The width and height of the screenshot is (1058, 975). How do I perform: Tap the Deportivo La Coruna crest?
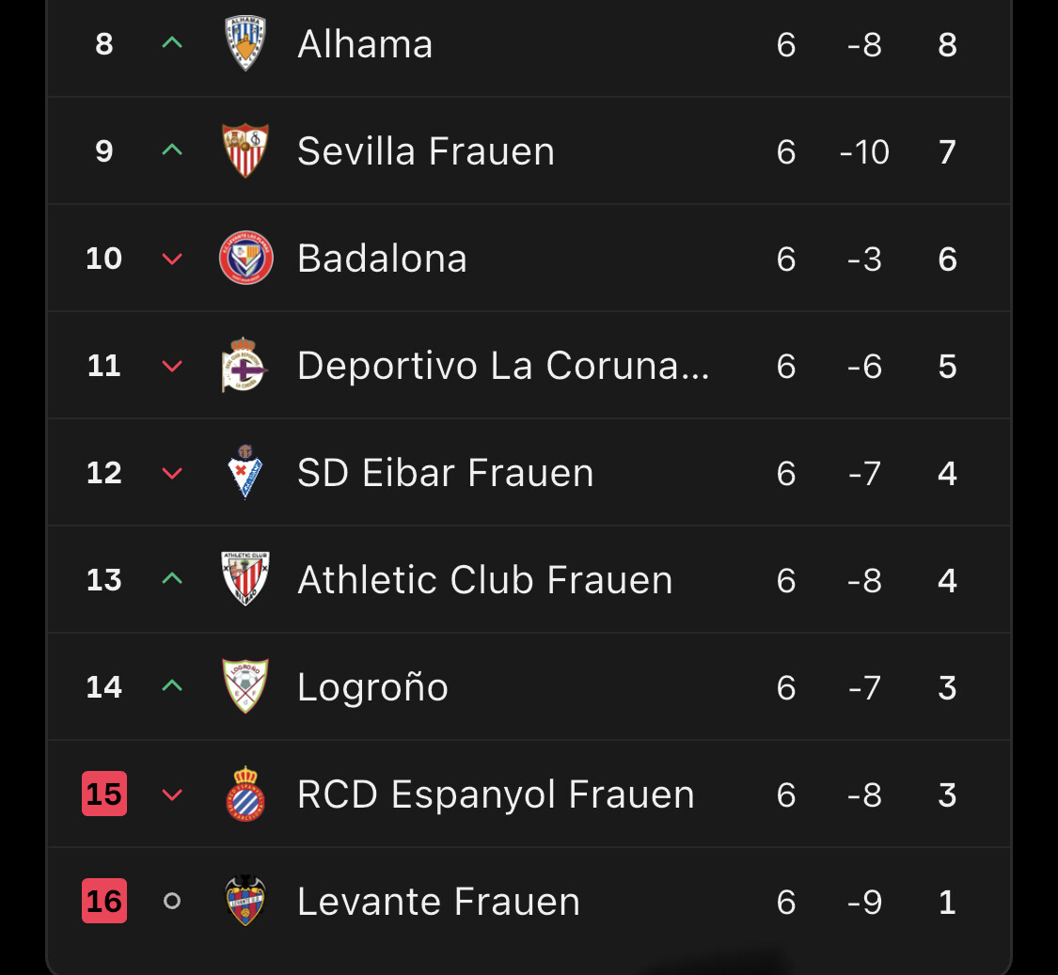(x=245, y=365)
